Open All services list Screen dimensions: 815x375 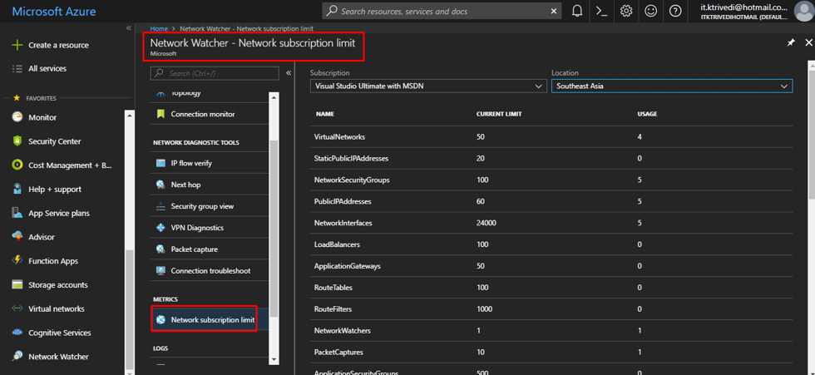pyautogui.click(x=47, y=69)
